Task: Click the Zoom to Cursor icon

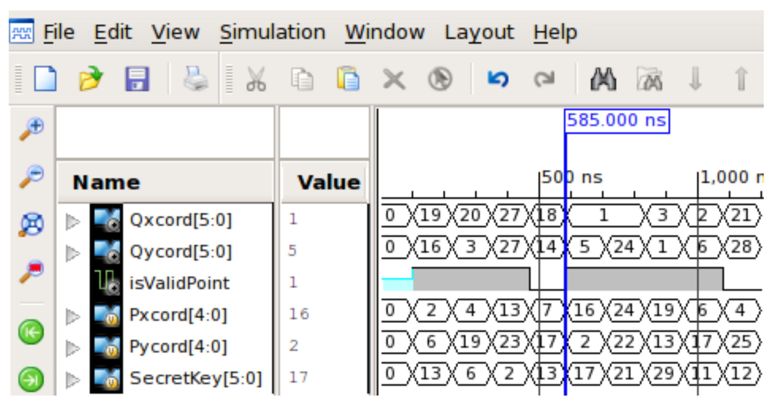Action: point(32,271)
